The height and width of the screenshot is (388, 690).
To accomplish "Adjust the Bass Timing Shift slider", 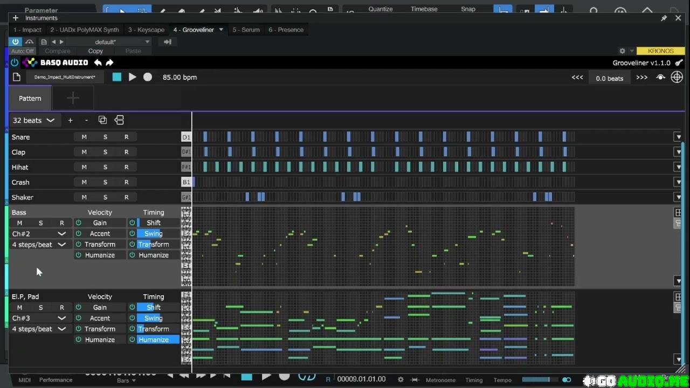I will point(158,223).
